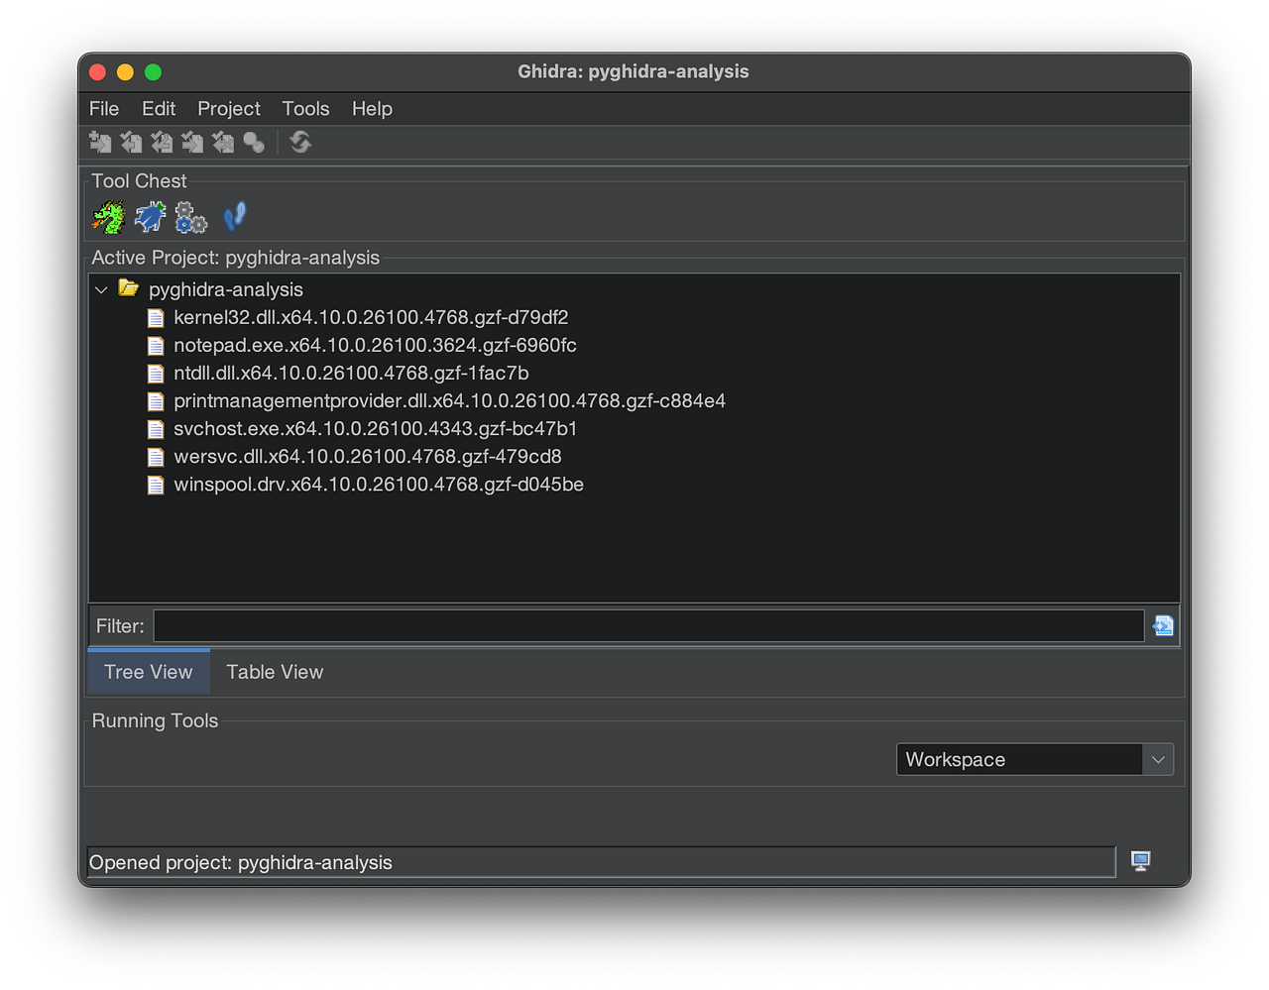Click the Undo Checkout toolbar icon

click(x=223, y=143)
